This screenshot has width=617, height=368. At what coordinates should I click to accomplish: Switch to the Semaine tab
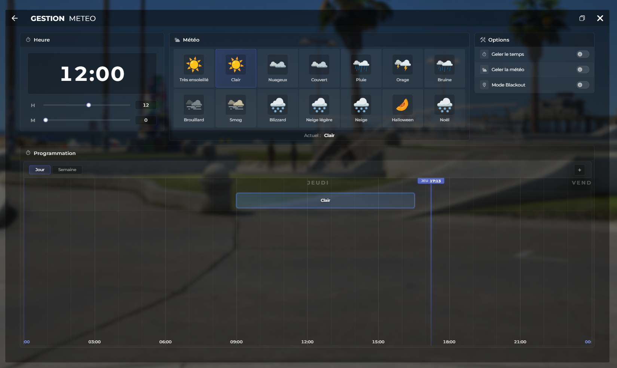coord(67,170)
